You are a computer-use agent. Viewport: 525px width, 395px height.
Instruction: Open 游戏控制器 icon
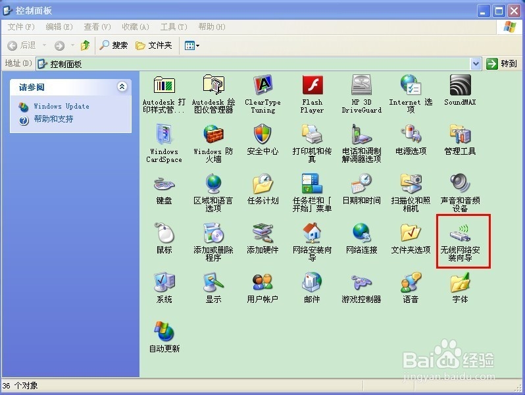(361, 282)
